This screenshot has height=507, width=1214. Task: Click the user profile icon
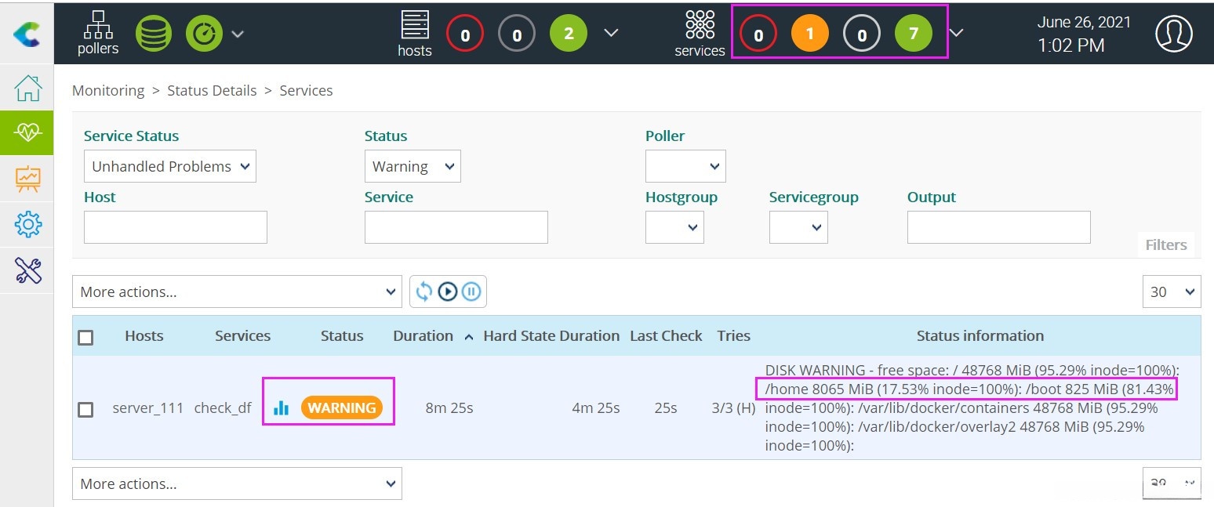click(1173, 34)
